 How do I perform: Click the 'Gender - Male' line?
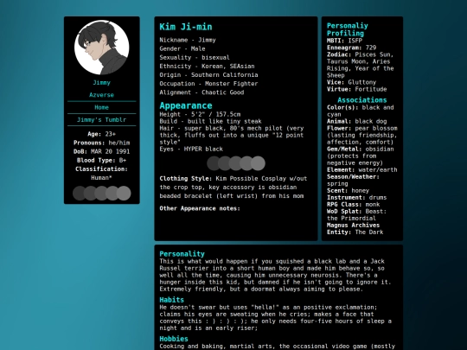click(x=182, y=48)
